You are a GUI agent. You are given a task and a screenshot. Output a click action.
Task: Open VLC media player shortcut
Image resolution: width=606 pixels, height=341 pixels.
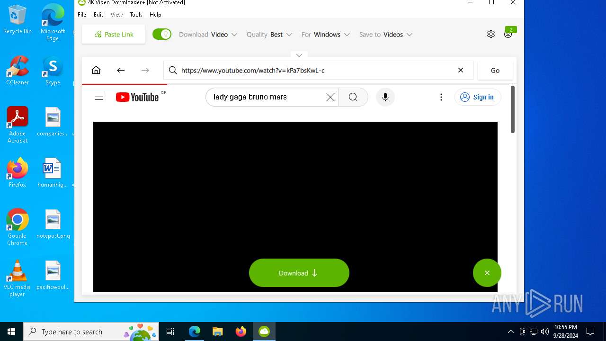click(18, 278)
